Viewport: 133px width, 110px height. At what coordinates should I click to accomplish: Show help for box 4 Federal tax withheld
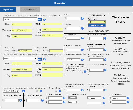tap(105, 38)
